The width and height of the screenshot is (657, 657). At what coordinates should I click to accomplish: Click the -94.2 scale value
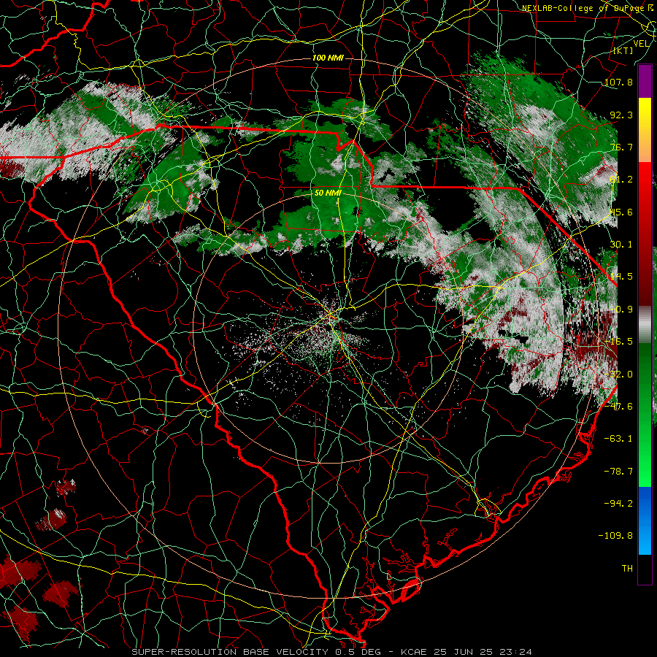[x=618, y=504]
